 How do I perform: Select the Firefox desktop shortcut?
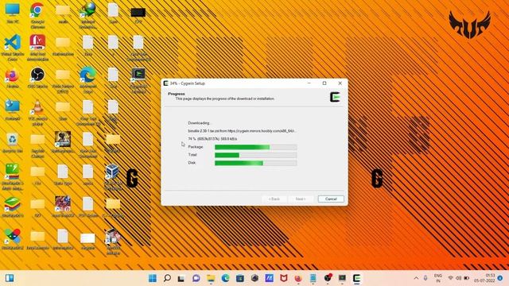coord(13,79)
